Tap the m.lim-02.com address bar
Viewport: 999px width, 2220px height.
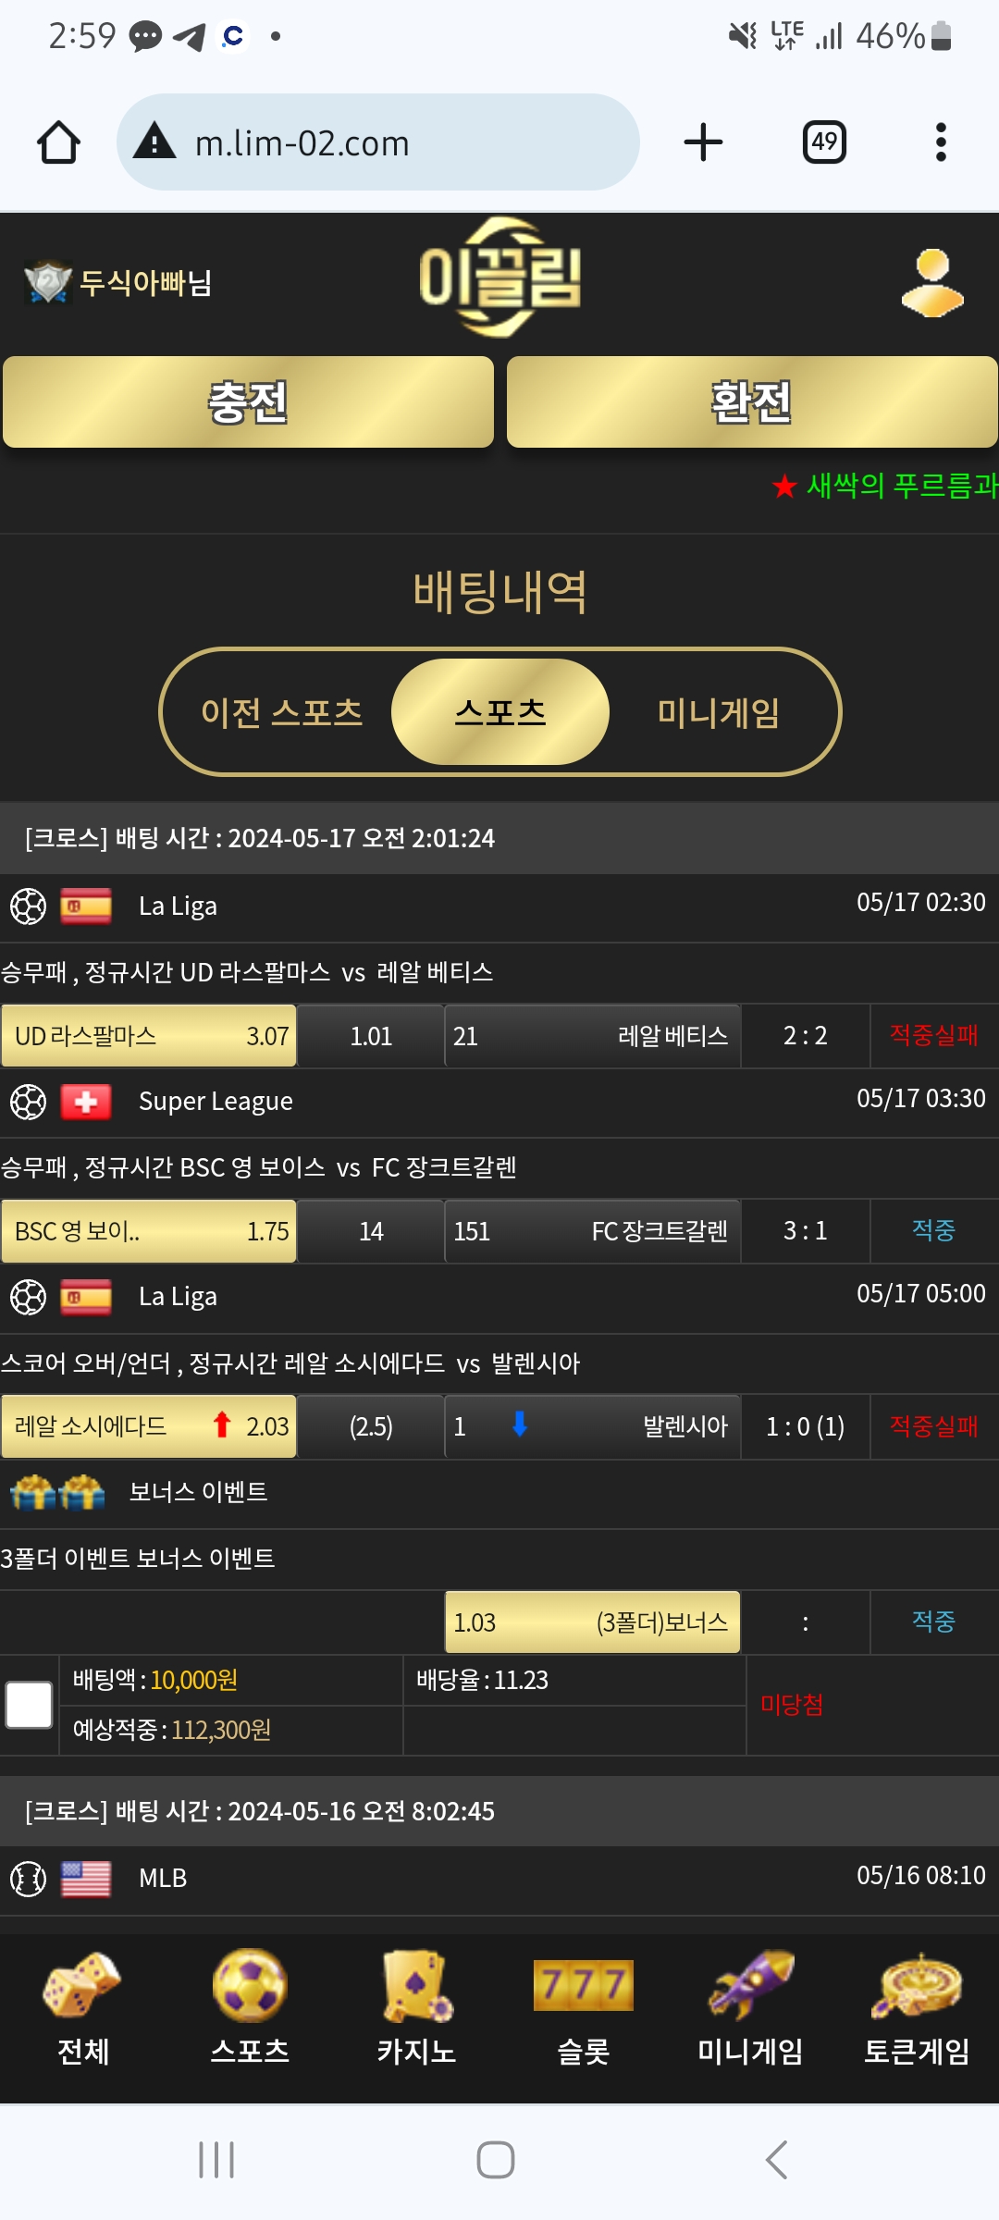point(377,142)
